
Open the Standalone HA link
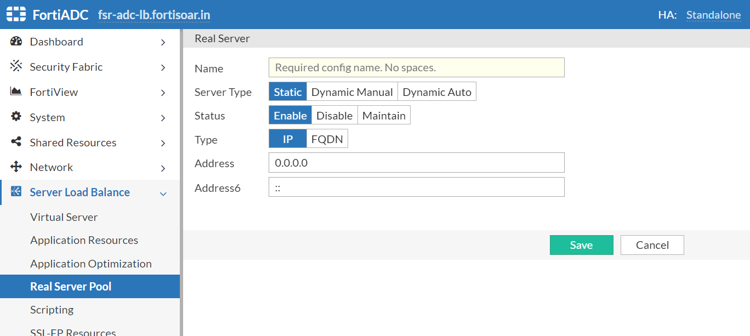click(x=713, y=15)
